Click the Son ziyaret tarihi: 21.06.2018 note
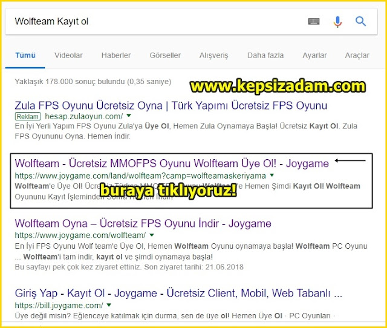This screenshot has width=387, height=328. (194, 267)
